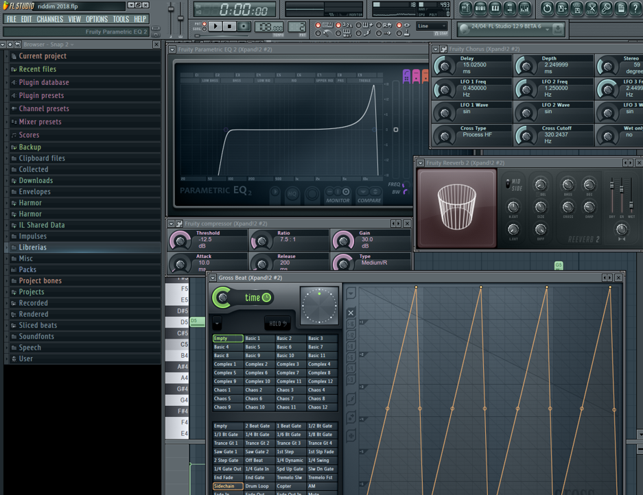Click the HQ button in Parametric EQ 2
The width and height of the screenshot is (643, 495).
point(292,193)
